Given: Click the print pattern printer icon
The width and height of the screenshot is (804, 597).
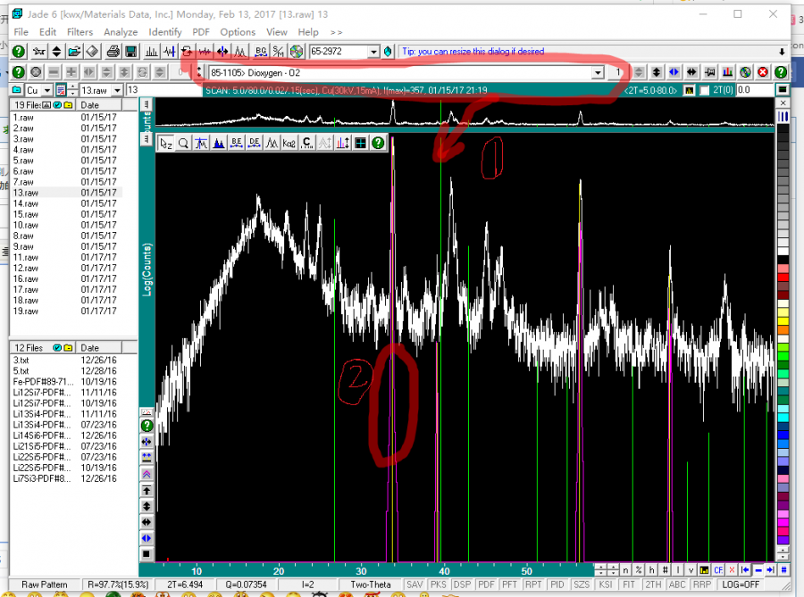Looking at the screenshot, I should (113, 52).
